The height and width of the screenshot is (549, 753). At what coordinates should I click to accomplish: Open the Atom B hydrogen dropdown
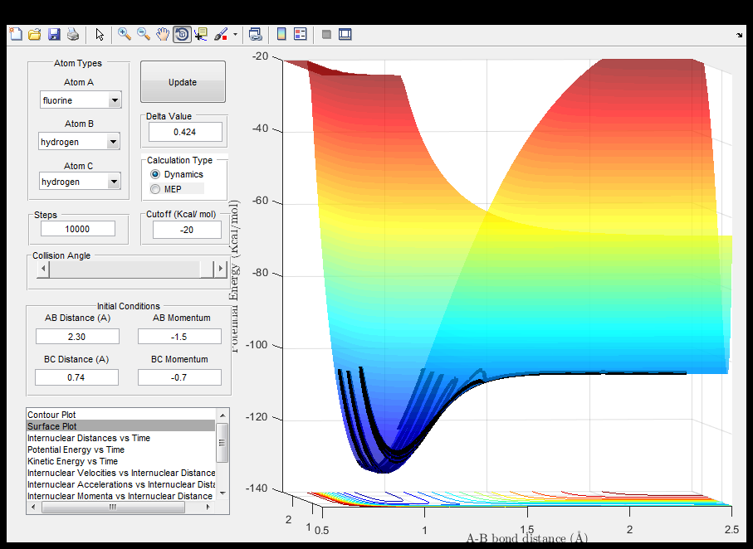click(115, 143)
